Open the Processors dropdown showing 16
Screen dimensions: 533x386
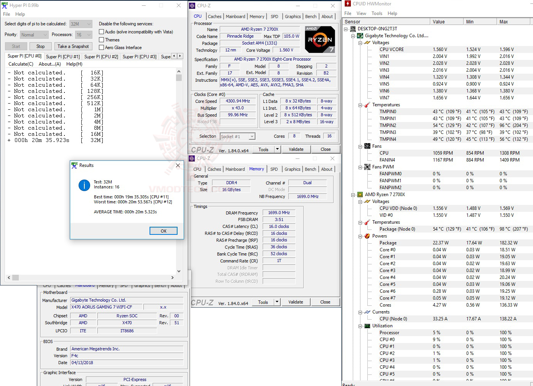coord(84,35)
